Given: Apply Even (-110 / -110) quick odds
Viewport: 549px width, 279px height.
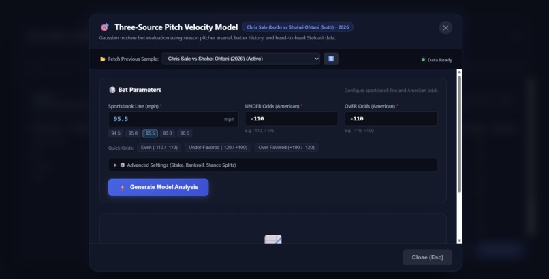Looking at the screenshot, I should click(159, 148).
